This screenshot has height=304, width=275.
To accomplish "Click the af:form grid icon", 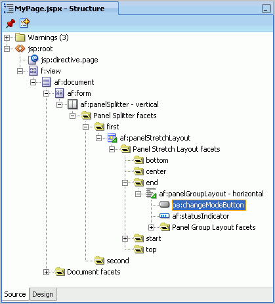I will click(x=60, y=93).
